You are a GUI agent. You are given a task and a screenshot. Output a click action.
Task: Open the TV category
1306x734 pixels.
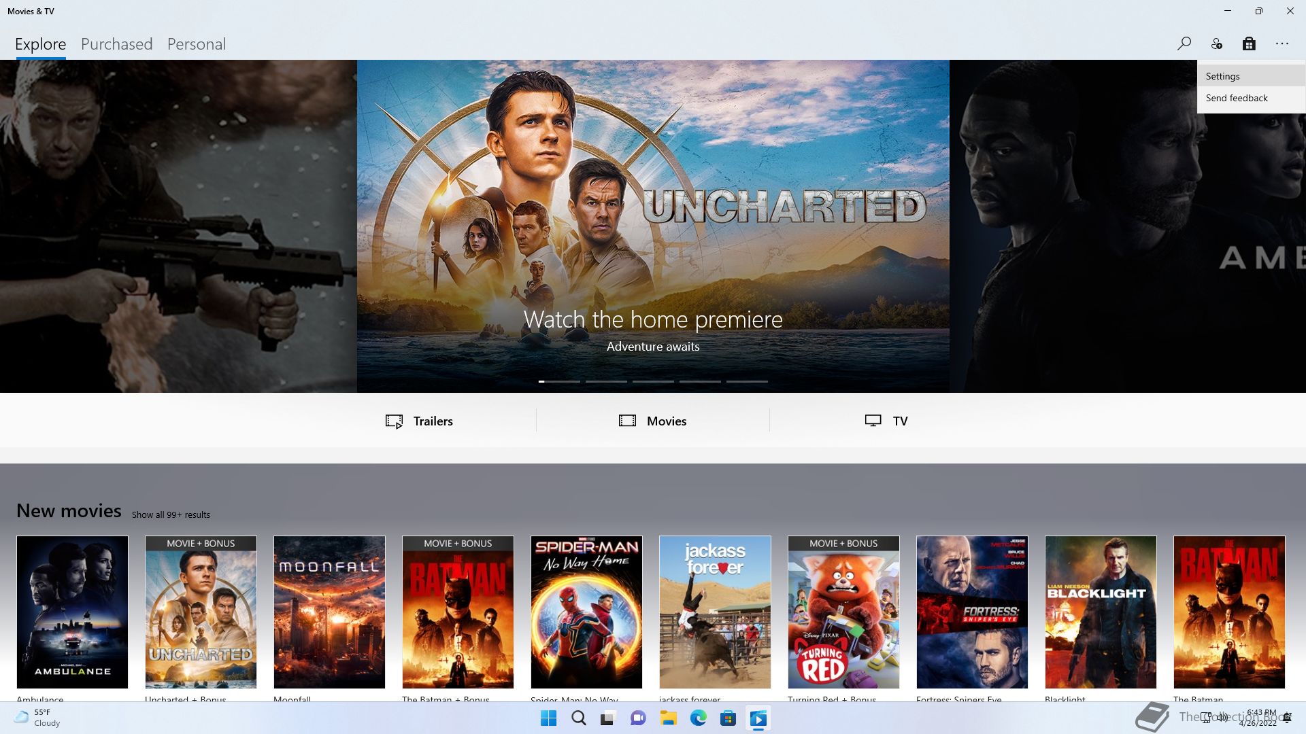click(x=886, y=421)
